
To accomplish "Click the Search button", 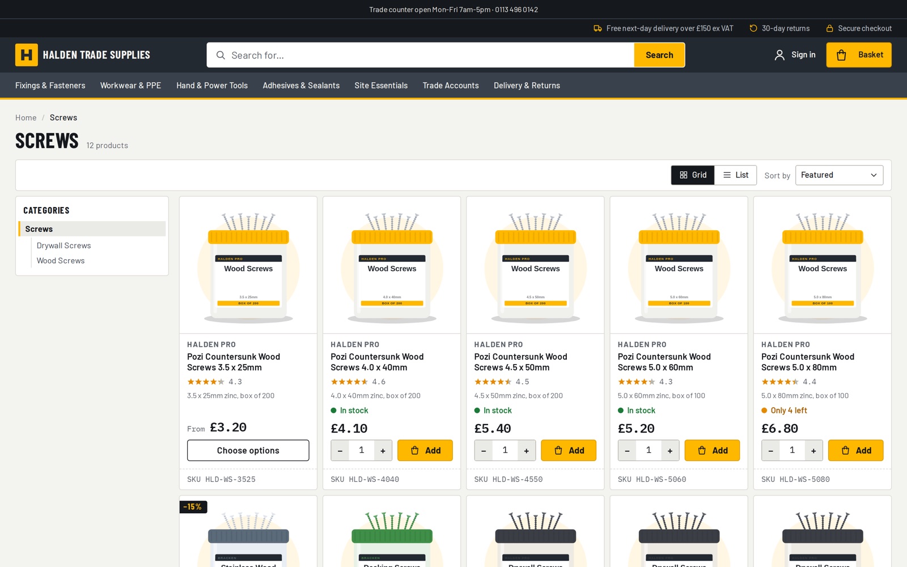I will [659, 55].
